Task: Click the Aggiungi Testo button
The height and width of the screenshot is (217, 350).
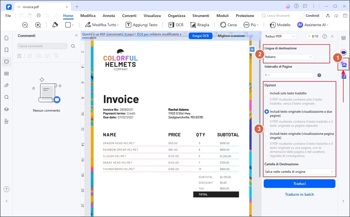Action: click(x=142, y=25)
